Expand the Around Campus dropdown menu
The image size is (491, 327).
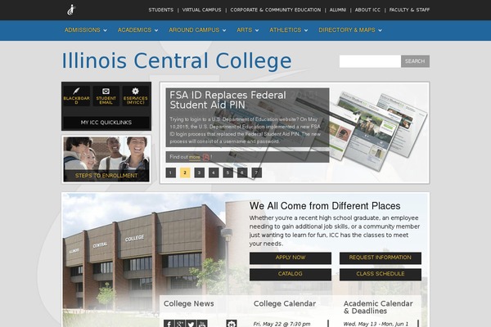197,30
